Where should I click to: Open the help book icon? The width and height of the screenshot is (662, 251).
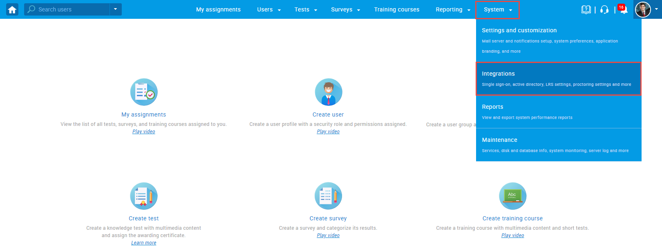[x=586, y=9]
